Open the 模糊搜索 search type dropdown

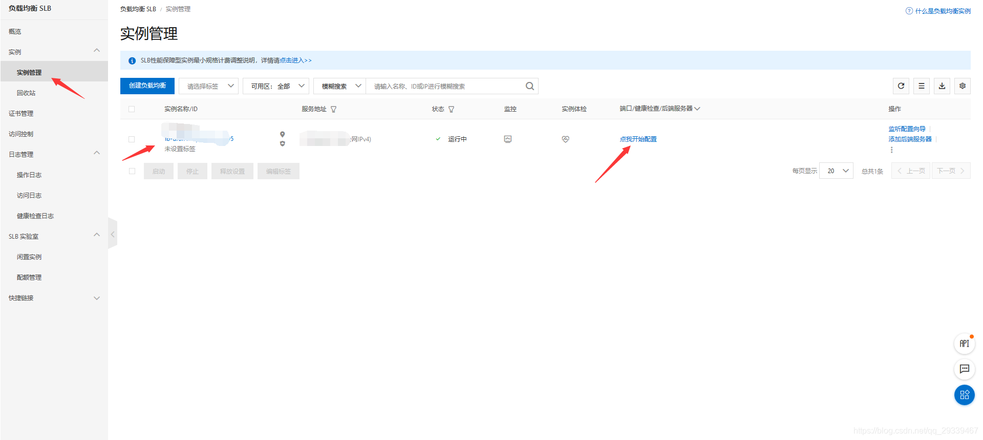[340, 86]
